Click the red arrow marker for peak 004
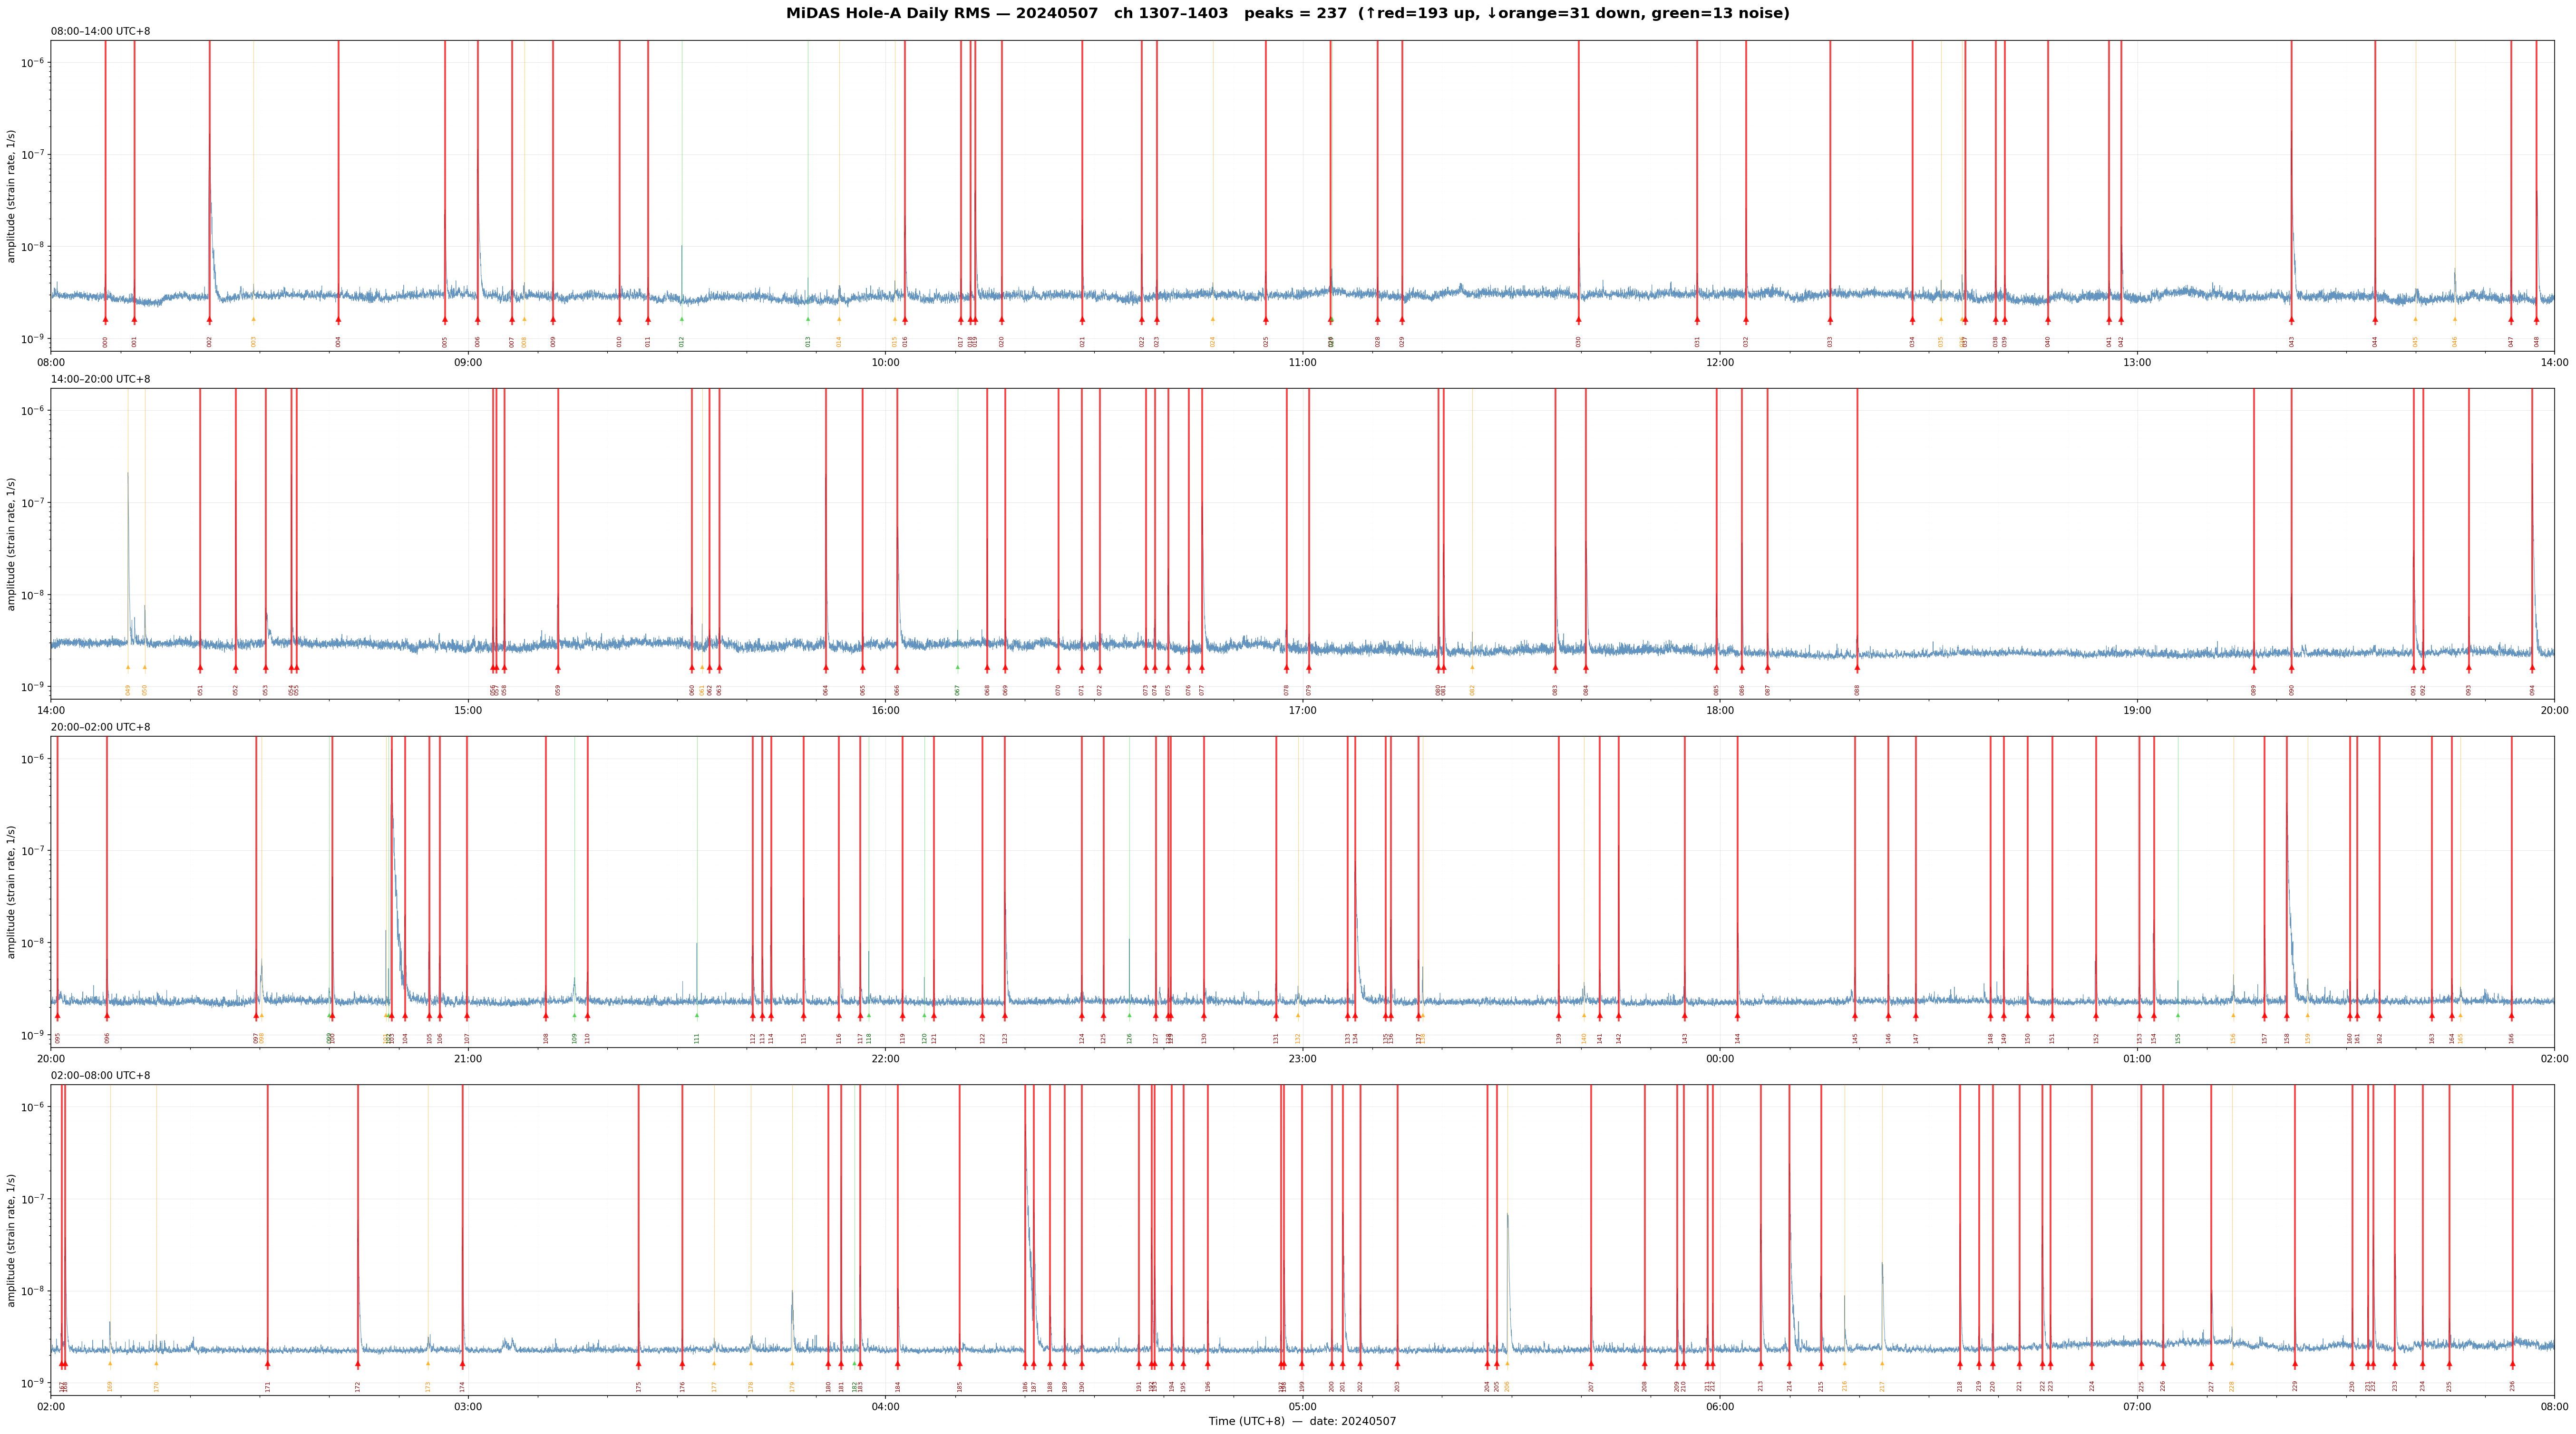Image resolution: width=2576 pixels, height=1434 pixels. [338, 320]
